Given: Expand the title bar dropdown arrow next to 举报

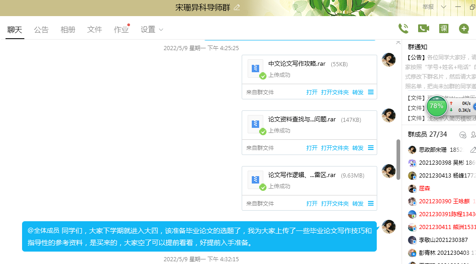Looking at the screenshot, I should pos(443,7).
